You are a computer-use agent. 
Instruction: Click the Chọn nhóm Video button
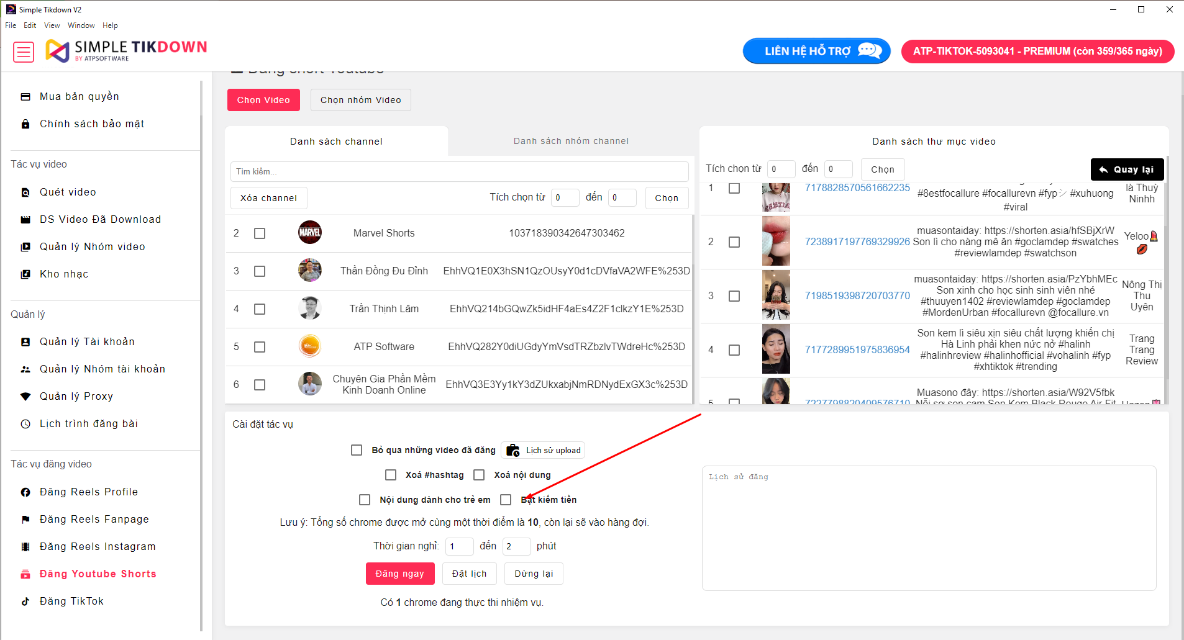coord(360,100)
